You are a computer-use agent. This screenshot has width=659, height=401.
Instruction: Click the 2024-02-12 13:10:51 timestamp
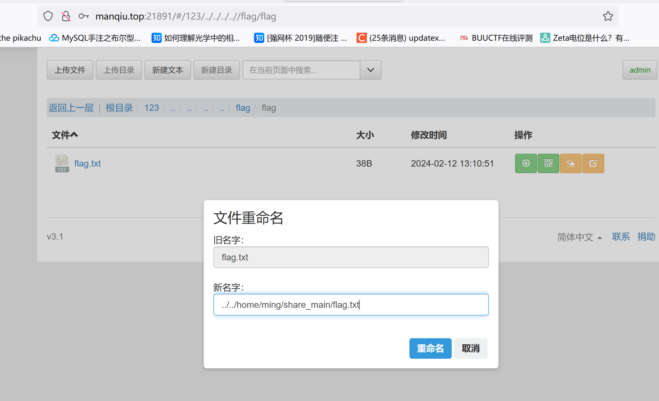(452, 163)
